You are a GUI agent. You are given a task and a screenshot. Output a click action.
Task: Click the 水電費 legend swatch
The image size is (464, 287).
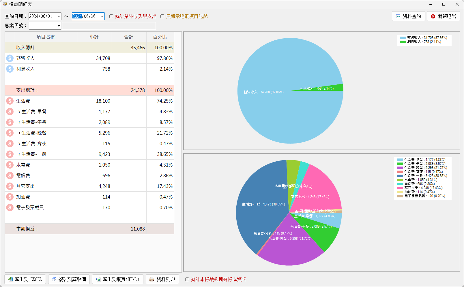400,180
